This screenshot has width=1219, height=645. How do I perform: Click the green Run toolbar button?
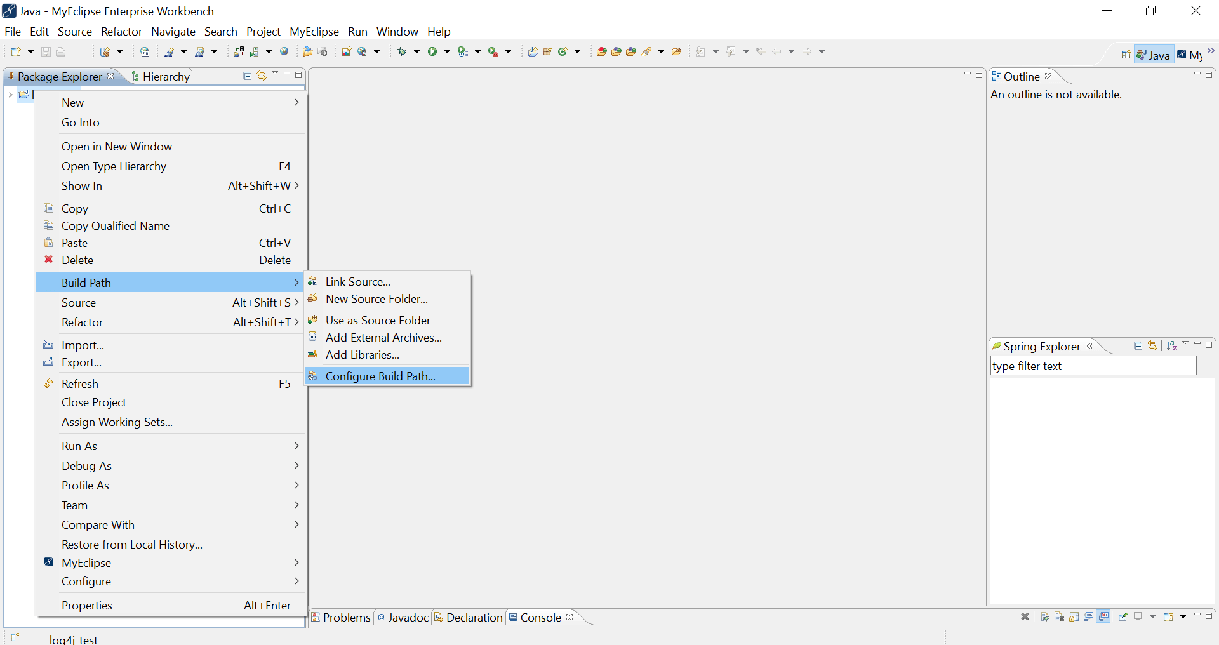[432, 51]
